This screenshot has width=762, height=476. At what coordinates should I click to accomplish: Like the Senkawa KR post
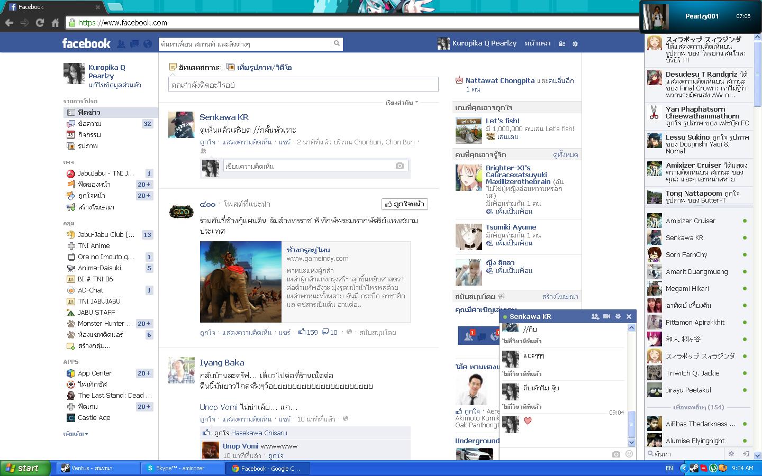[x=207, y=142]
